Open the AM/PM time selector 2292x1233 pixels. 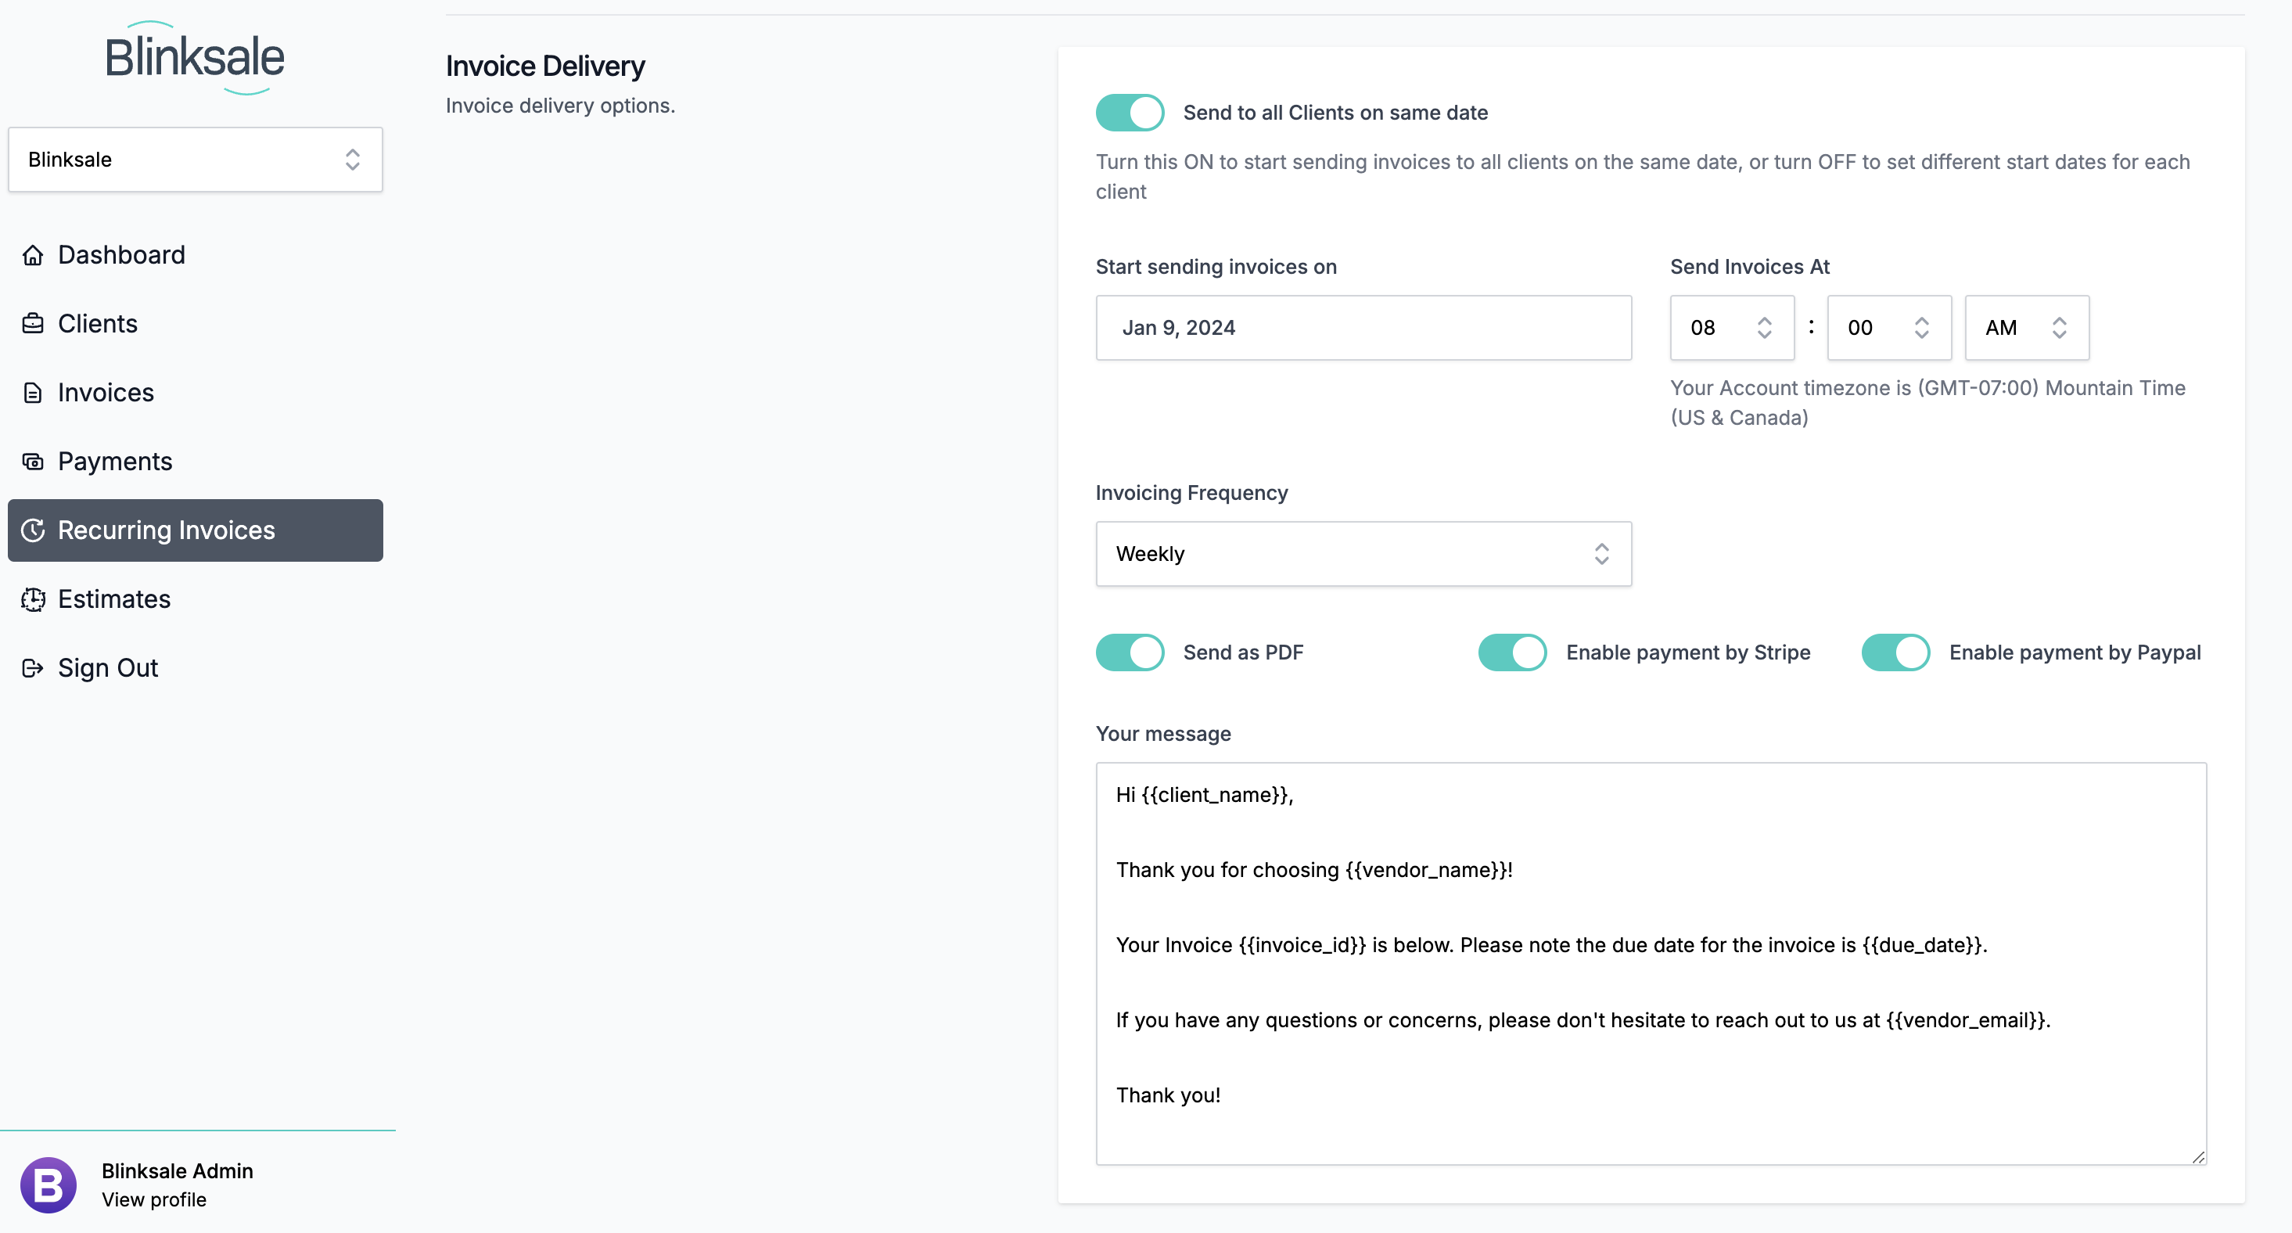pos(2026,329)
